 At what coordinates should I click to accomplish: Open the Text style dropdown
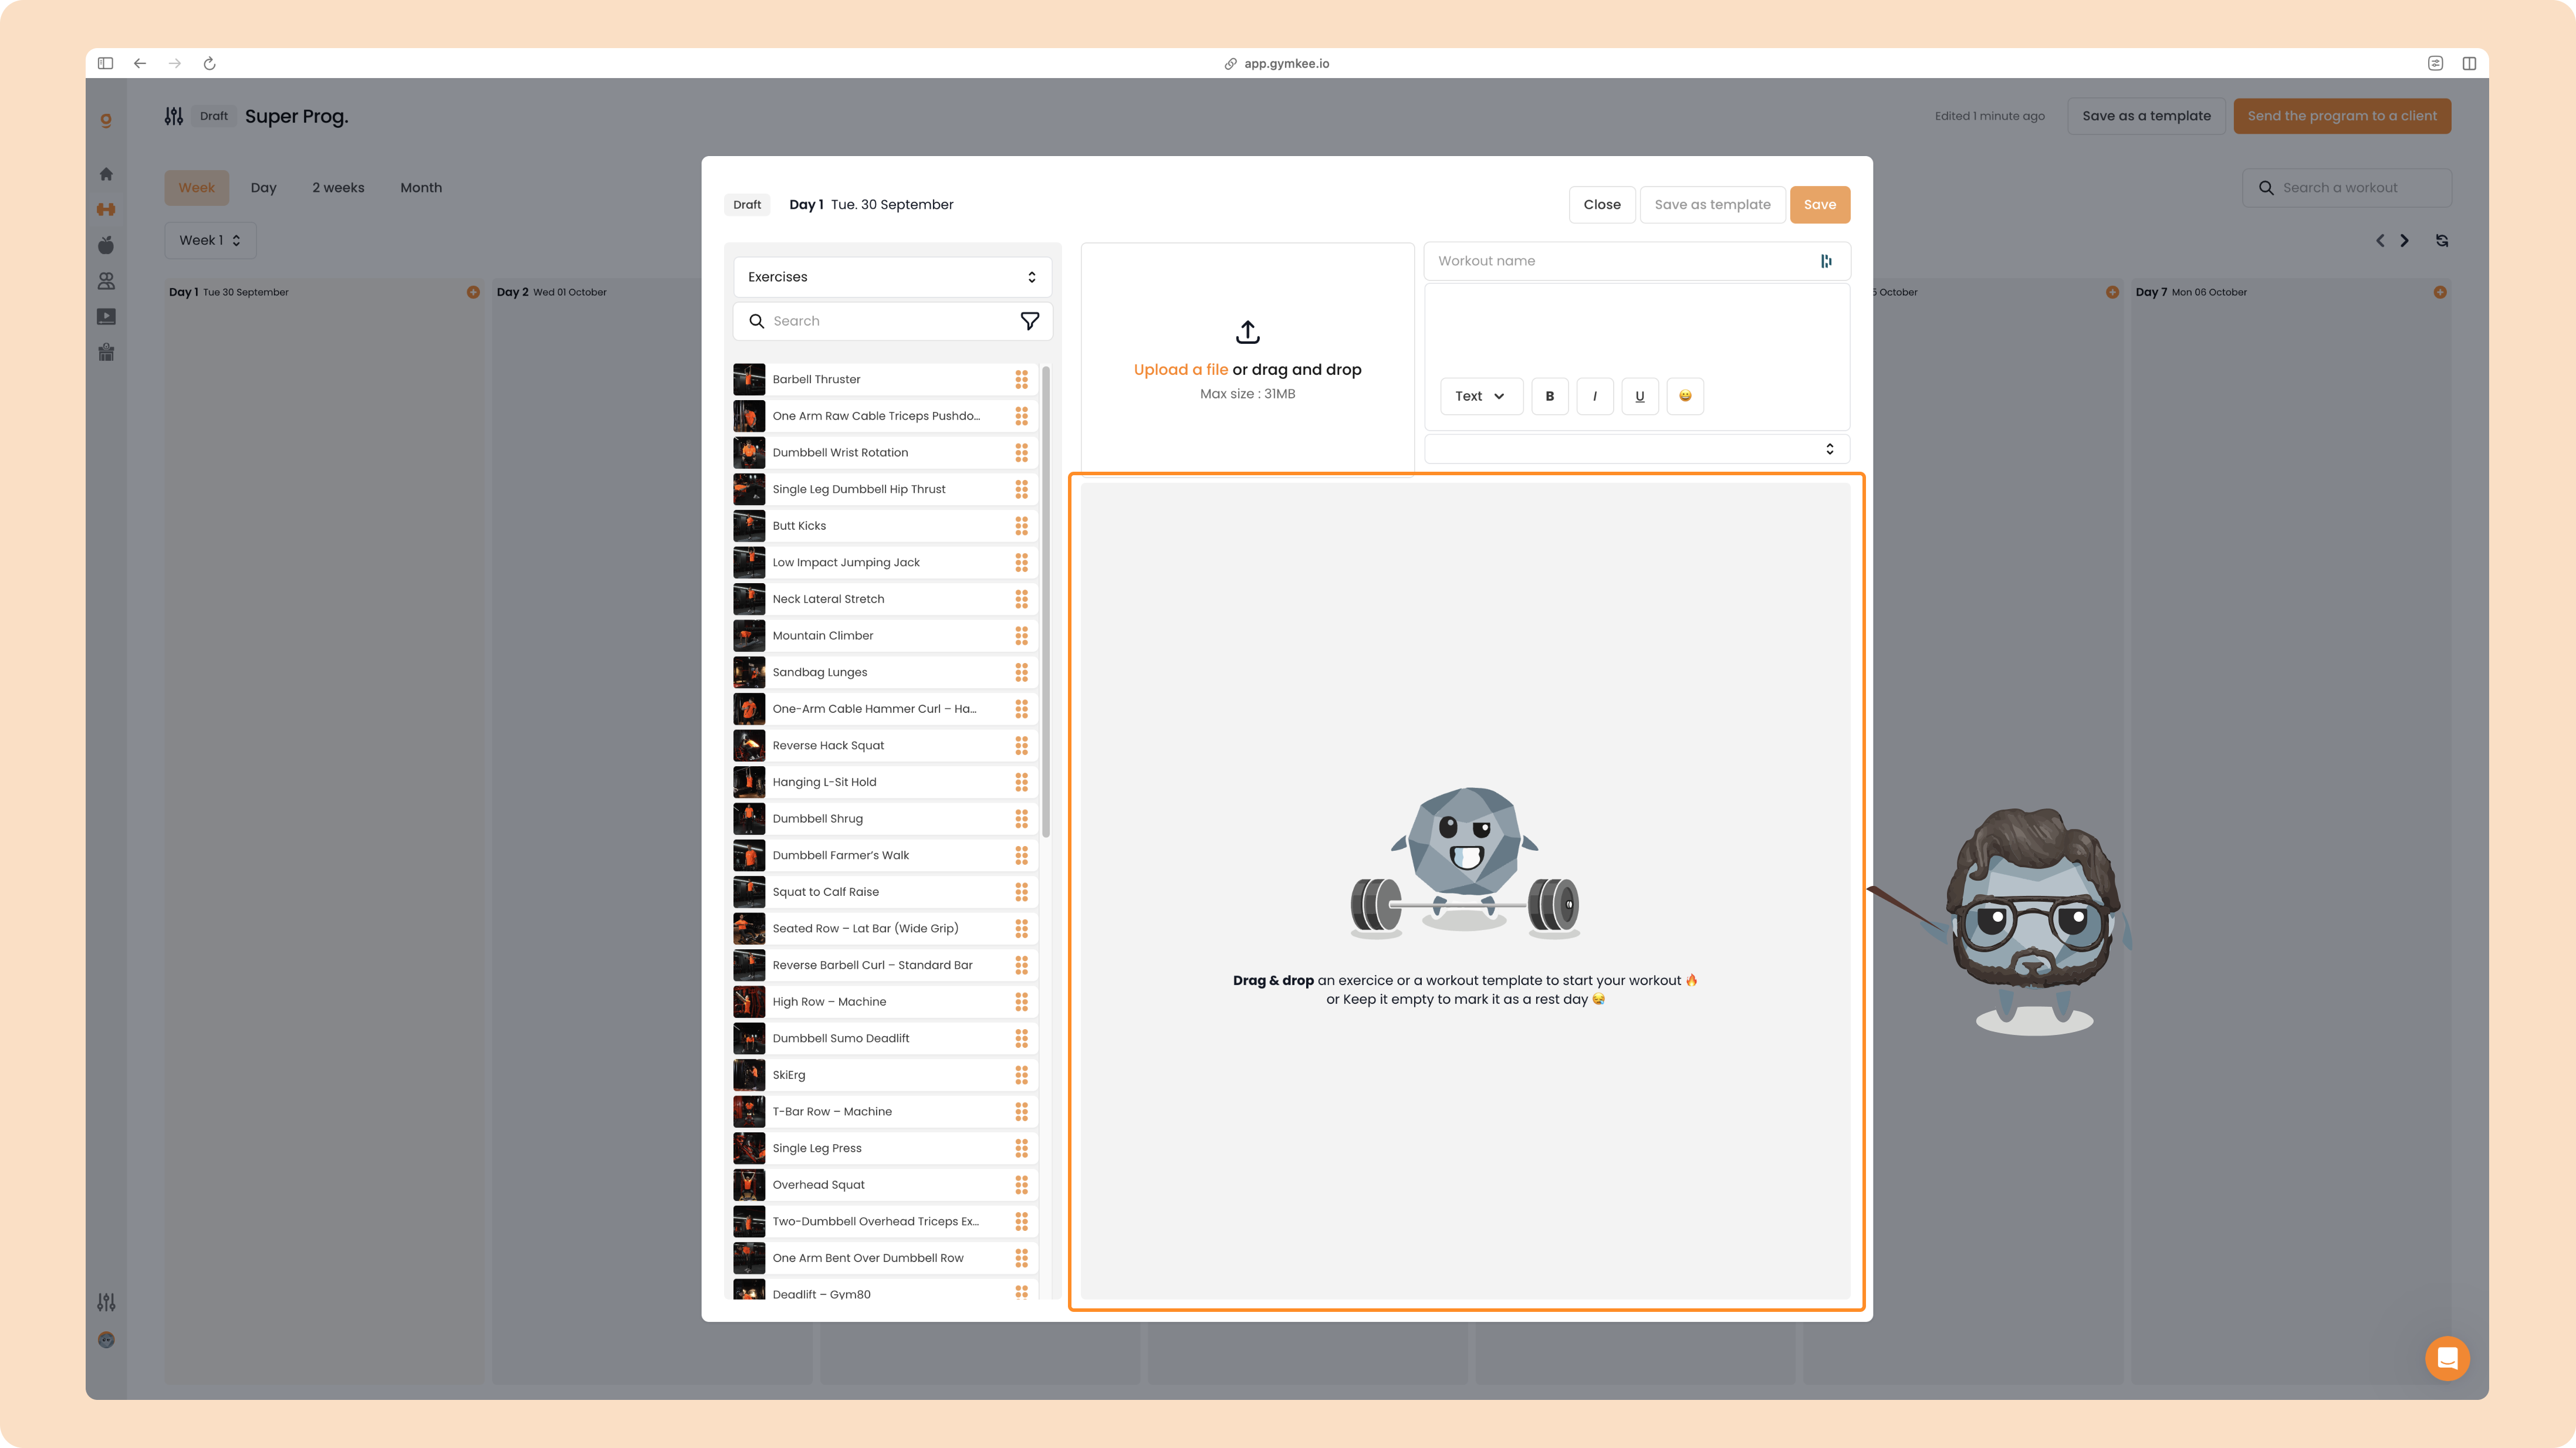(1481, 396)
